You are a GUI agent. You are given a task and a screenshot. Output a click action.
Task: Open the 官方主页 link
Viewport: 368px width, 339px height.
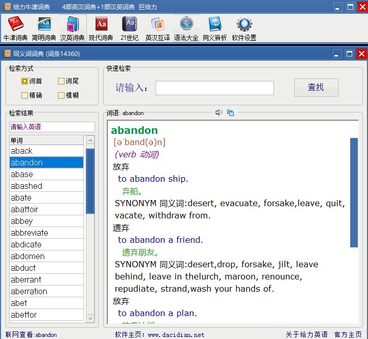pos(348,334)
